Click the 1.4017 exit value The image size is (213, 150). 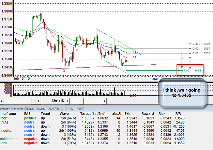tap(132, 127)
